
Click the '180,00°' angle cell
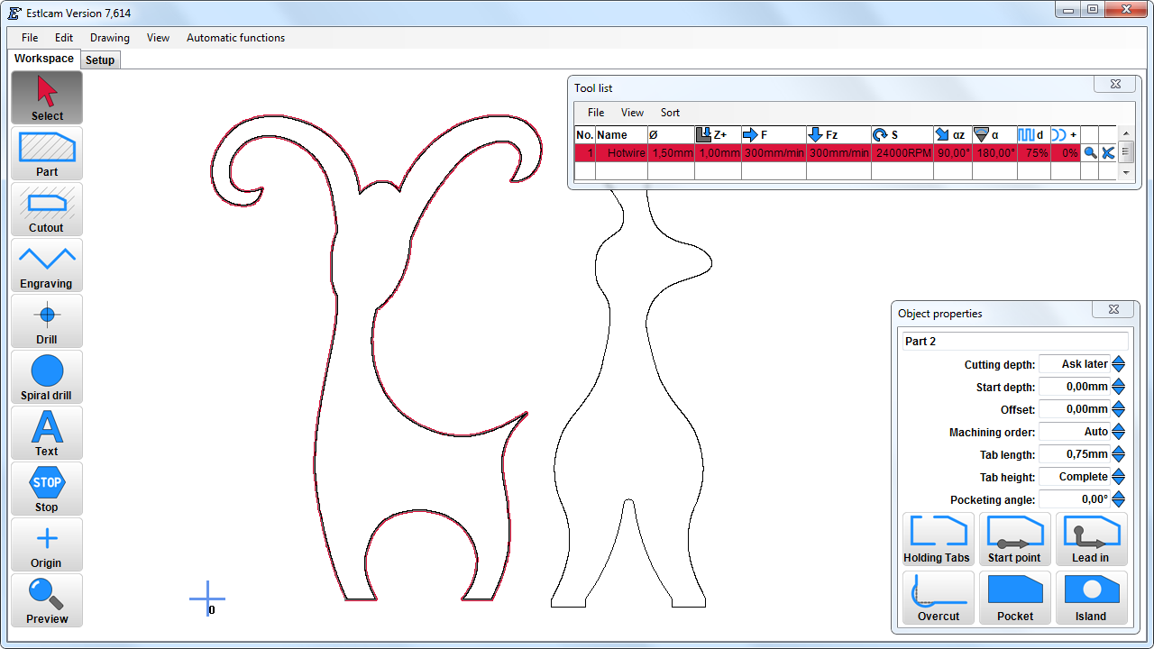[x=994, y=153]
